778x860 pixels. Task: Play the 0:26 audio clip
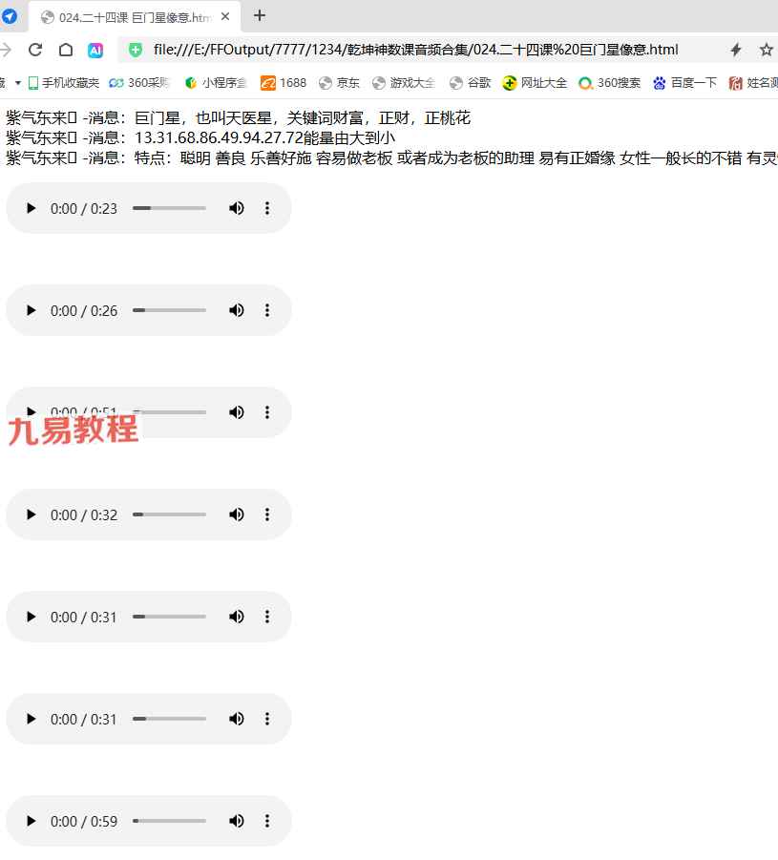31,310
